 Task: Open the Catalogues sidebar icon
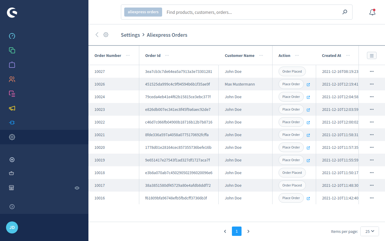coord(12,50)
